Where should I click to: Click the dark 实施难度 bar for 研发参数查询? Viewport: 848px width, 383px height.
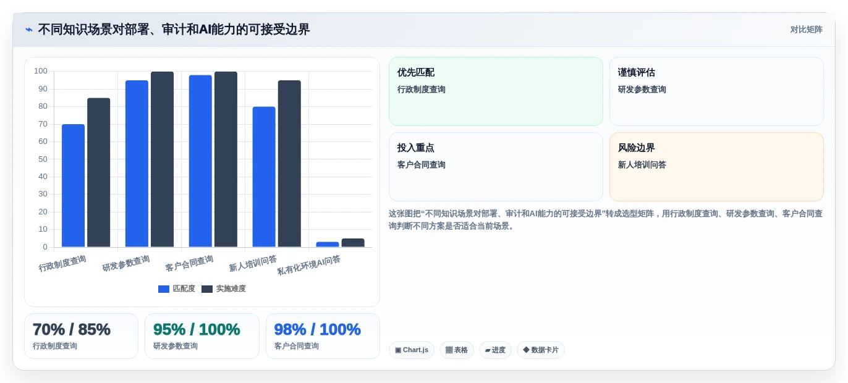pos(163,159)
